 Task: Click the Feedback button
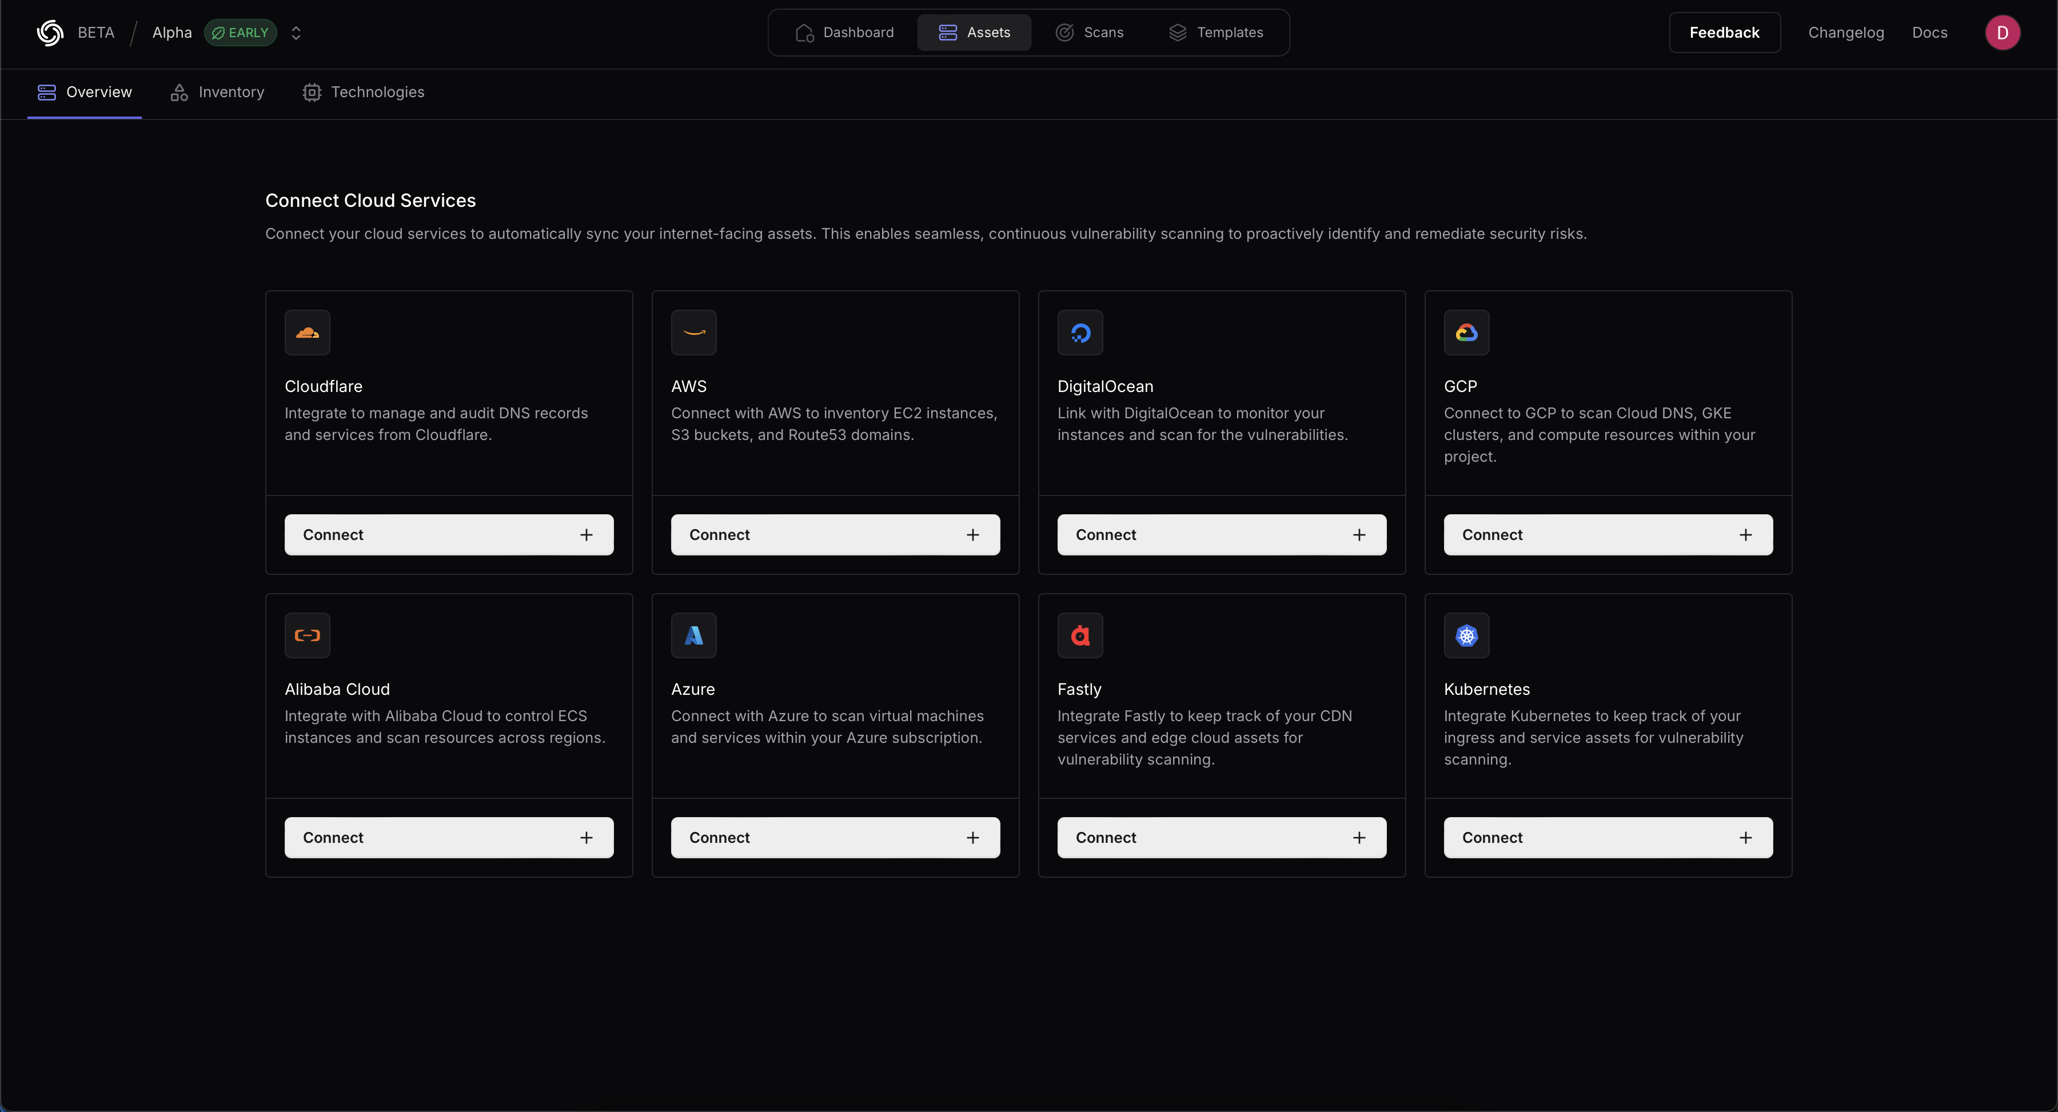[1725, 32]
